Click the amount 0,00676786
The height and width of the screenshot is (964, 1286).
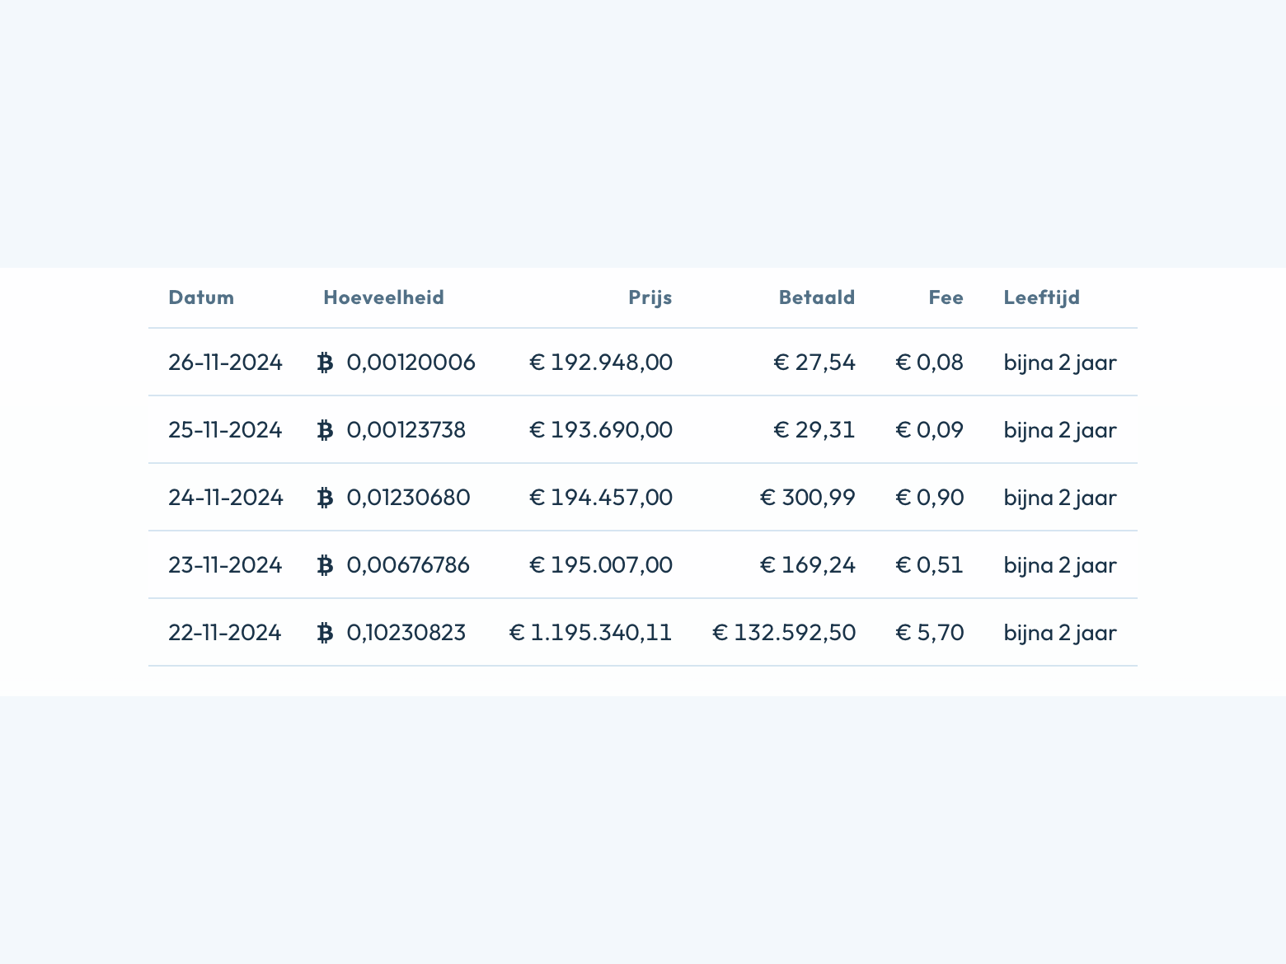pyautogui.click(x=408, y=565)
